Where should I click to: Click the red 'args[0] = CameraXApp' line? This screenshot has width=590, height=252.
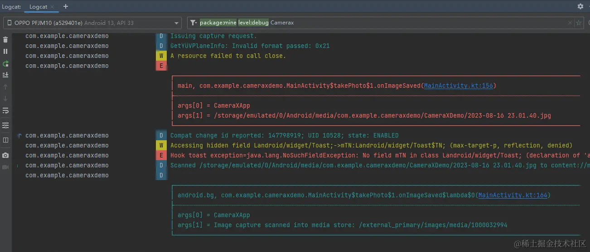pos(213,105)
